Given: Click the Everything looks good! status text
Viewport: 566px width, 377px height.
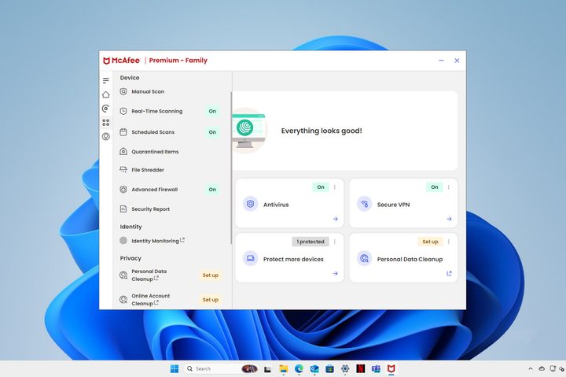Looking at the screenshot, I should tap(322, 131).
